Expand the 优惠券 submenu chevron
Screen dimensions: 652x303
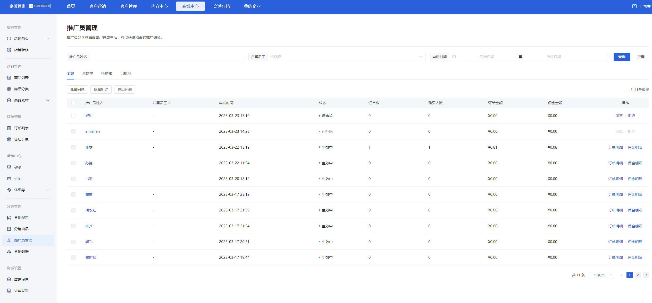point(48,190)
